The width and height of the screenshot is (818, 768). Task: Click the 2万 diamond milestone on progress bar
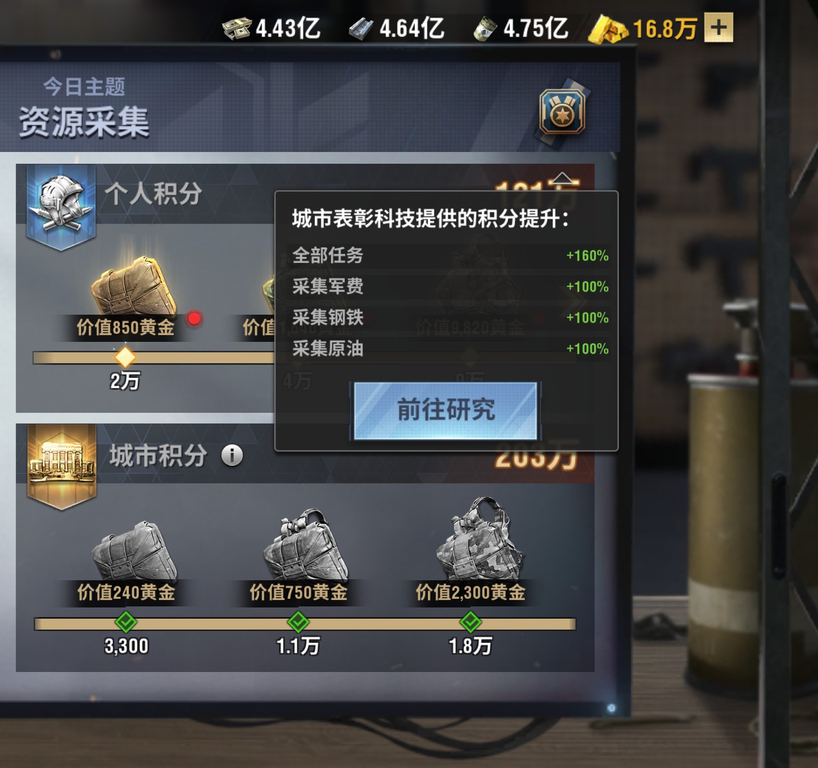click(125, 357)
